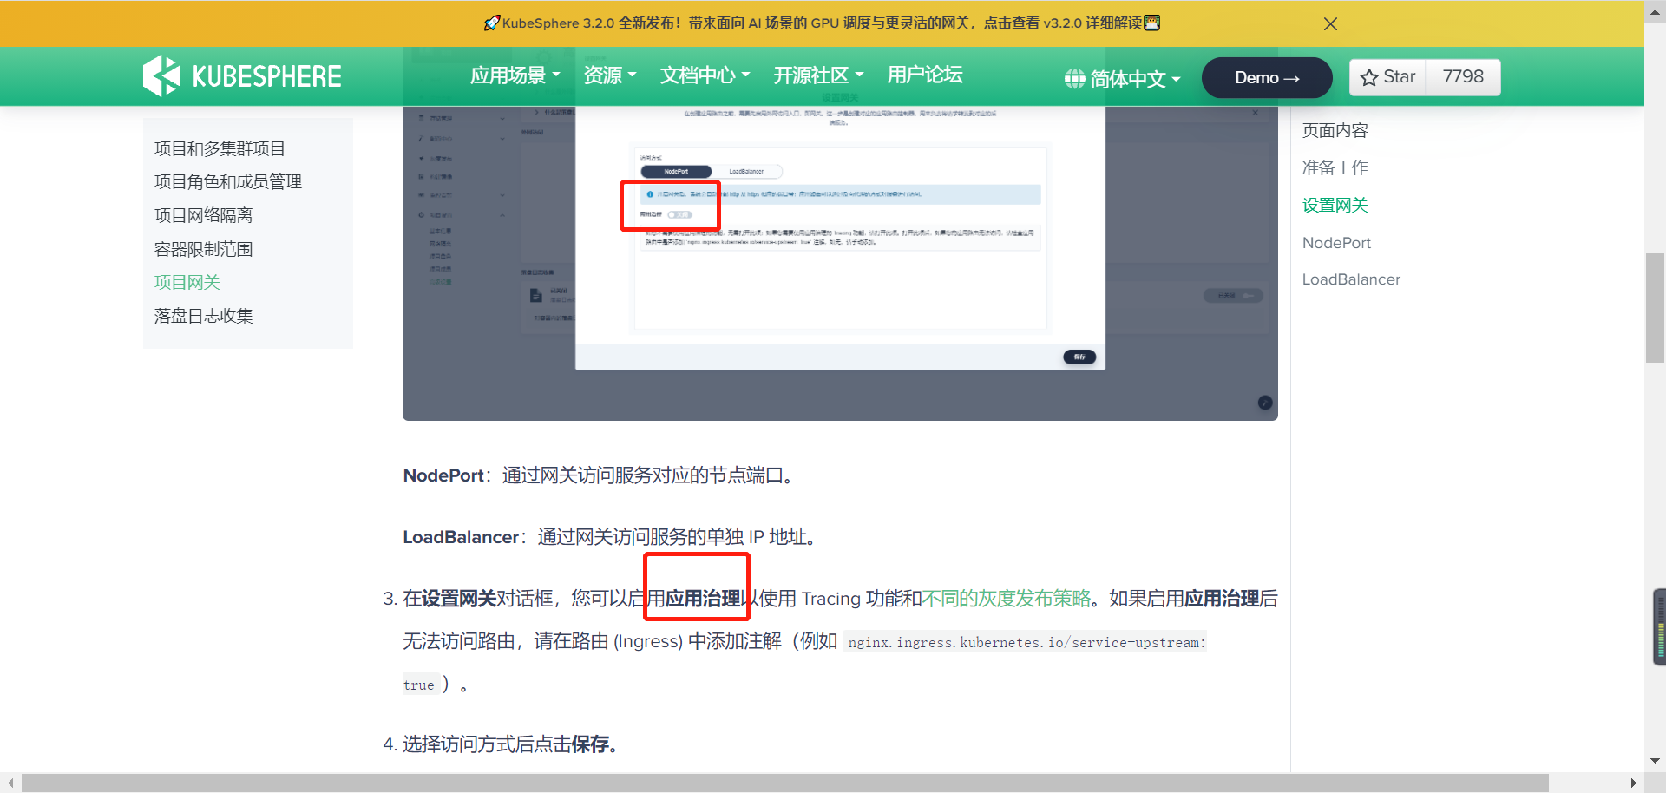Jump to 准备工作 in page contents
Image resolution: width=1666 pixels, height=793 pixels.
(x=1335, y=167)
